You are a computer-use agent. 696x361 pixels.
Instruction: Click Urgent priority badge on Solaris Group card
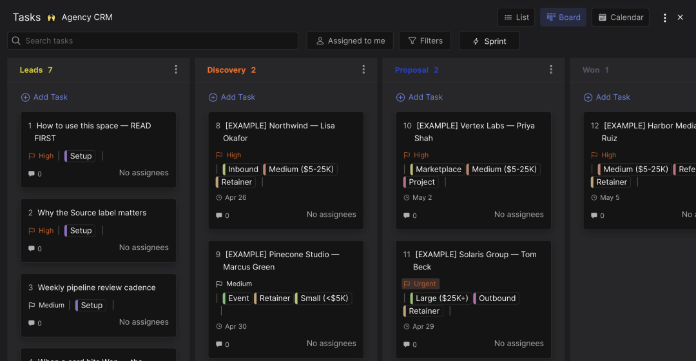pos(420,284)
